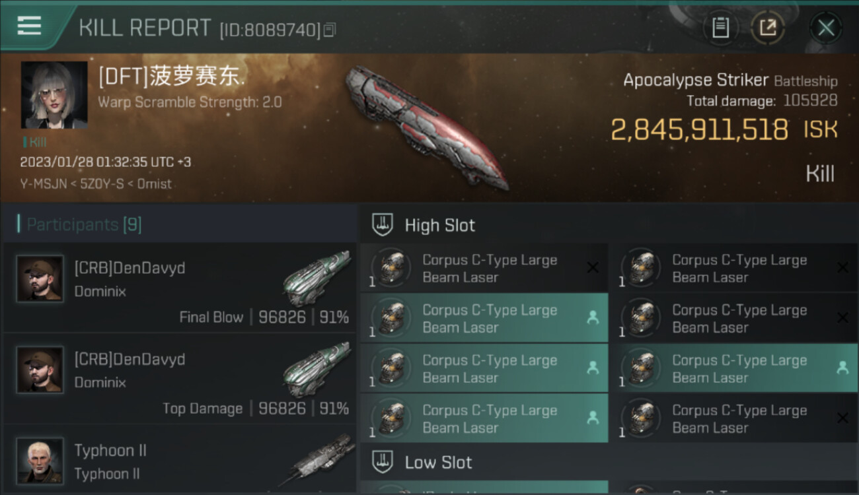The image size is (859, 495).
Task: Select the Low Slot section icon
Action: point(383,462)
